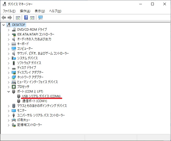Expand the 印刷キュー category
This screenshot has height=141, width=171.
[x=9, y=120]
